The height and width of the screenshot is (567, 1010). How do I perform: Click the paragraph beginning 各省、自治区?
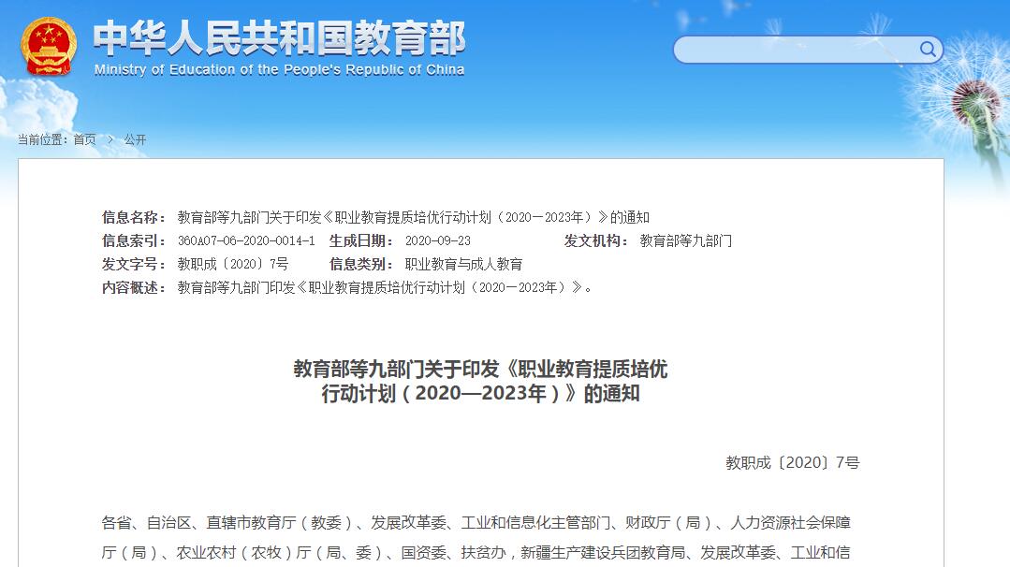point(476,537)
